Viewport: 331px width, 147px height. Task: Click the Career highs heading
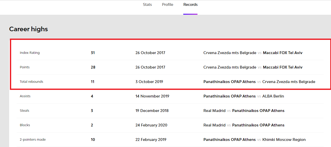28,29
